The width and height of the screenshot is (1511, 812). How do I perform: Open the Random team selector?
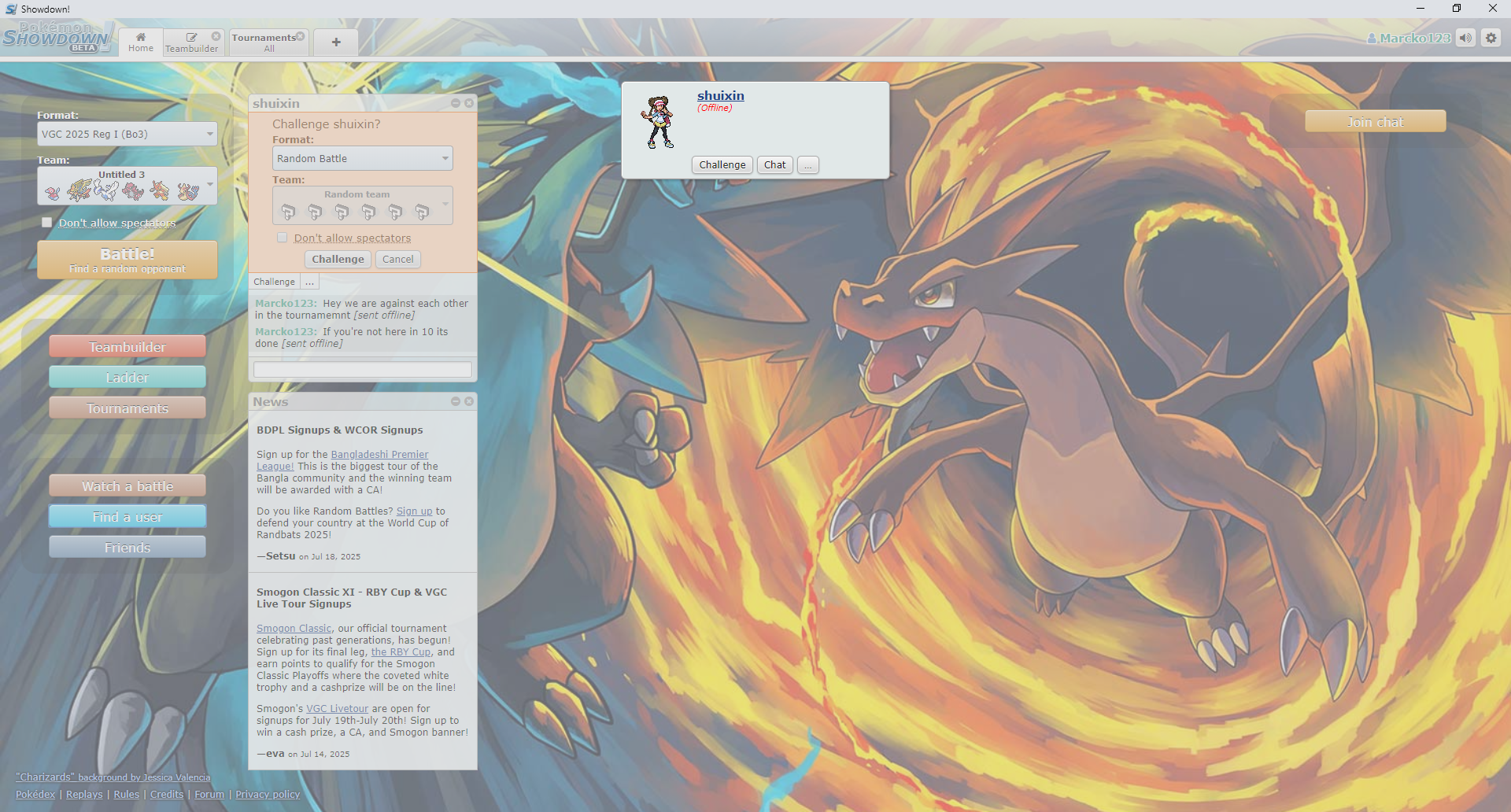coord(363,205)
